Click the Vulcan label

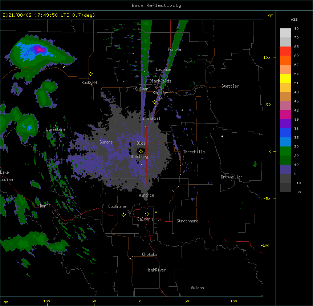click(197, 288)
